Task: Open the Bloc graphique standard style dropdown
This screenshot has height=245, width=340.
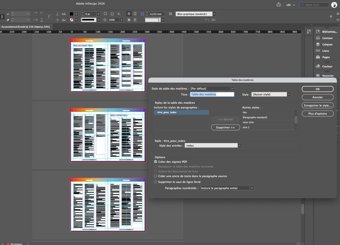Action: [x=214, y=14]
